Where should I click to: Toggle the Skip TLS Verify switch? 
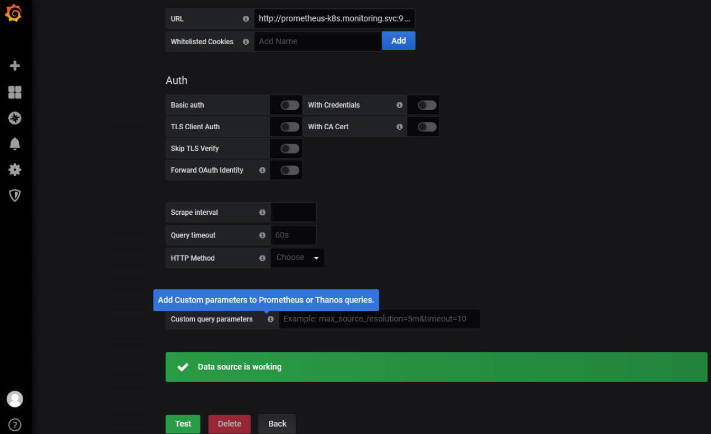pos(290,149)
